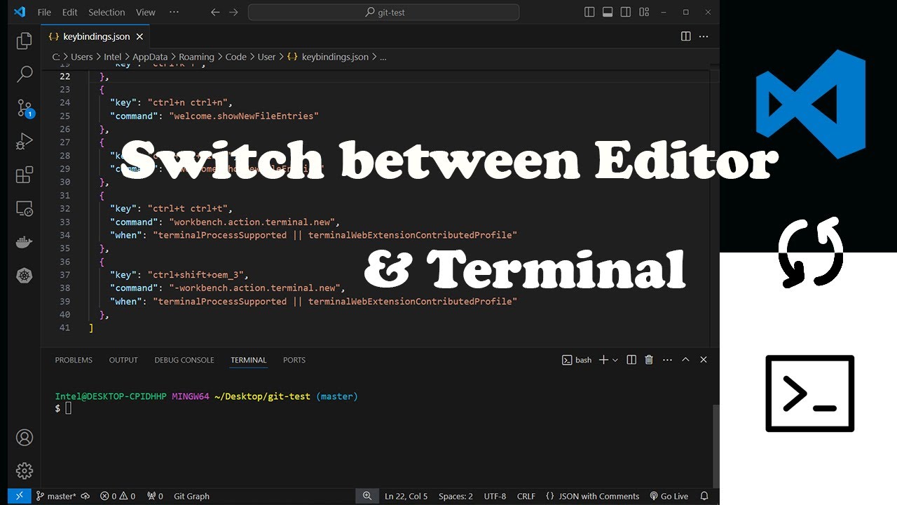Click Spaces: 2 indentation setting
This screenshot has height=505, width=897.
tap(456, 496)
